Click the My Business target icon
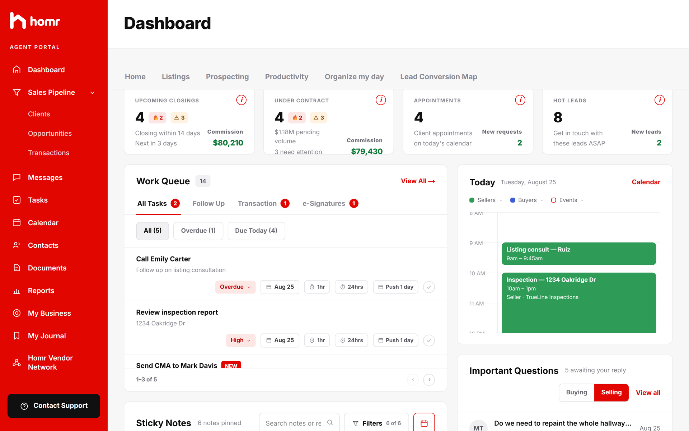Viewport: 689px width, 431px height. (x=17, y=313)
